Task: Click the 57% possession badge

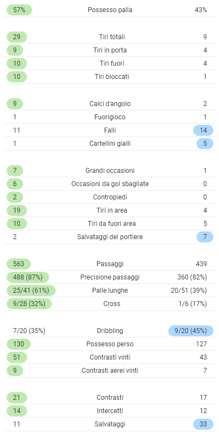Action: point(19,10)
